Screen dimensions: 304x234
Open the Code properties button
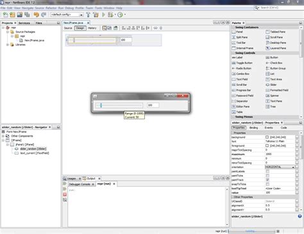pyautogui.click(x=283, y=128)
